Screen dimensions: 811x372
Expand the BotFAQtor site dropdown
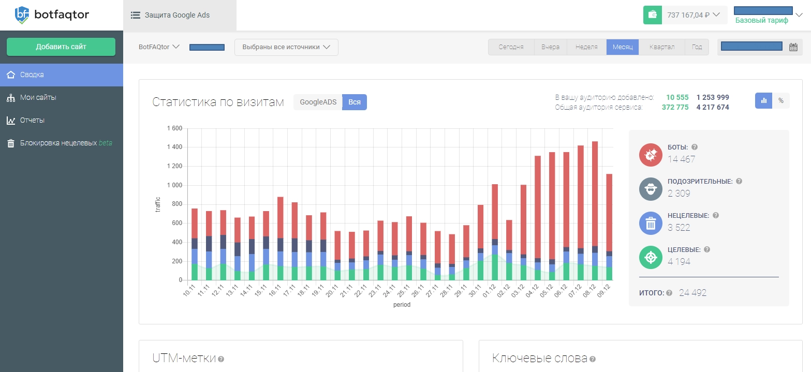(x=159, y=47)
